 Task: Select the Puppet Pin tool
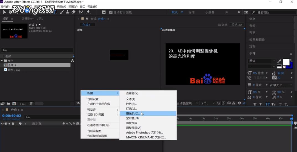pos(88,12)
